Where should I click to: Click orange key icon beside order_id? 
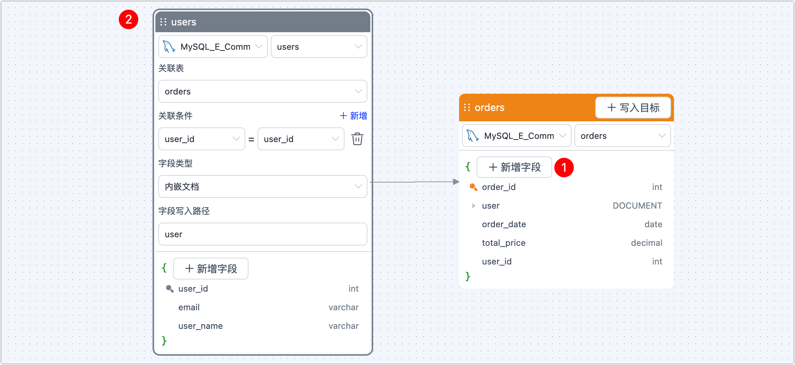tap(473, 187)
